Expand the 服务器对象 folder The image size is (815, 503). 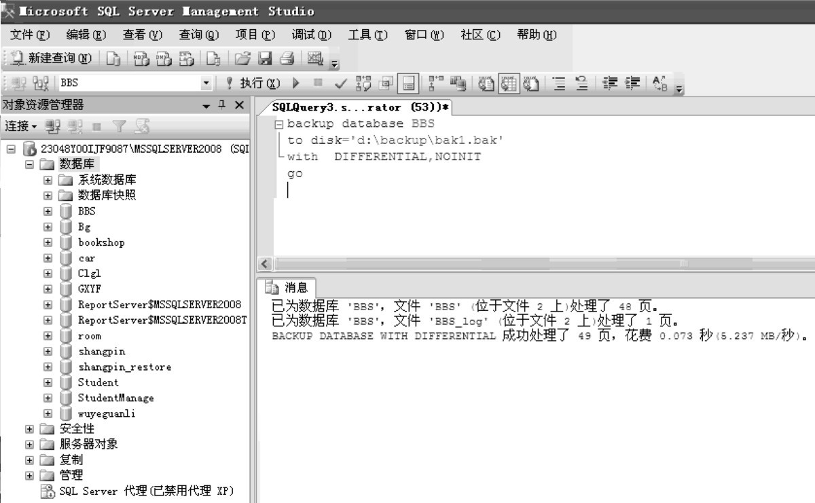[x=29, y=445]
